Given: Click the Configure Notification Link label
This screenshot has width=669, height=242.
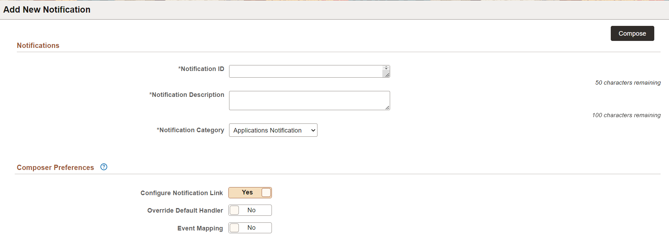Looking at the screenshot, I should 182,193.
